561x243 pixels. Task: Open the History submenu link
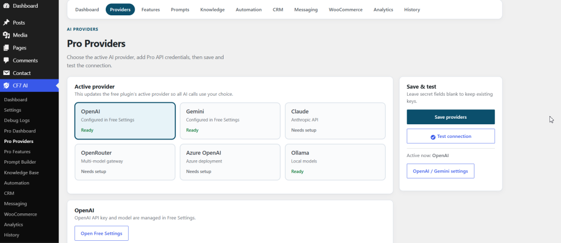[12, 235]
